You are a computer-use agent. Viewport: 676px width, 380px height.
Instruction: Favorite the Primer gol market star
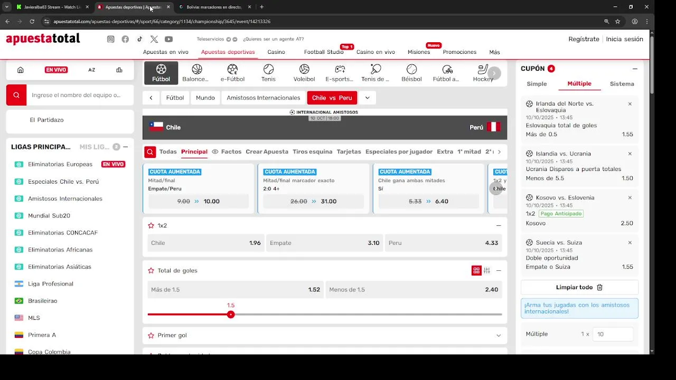coord(151,335)
